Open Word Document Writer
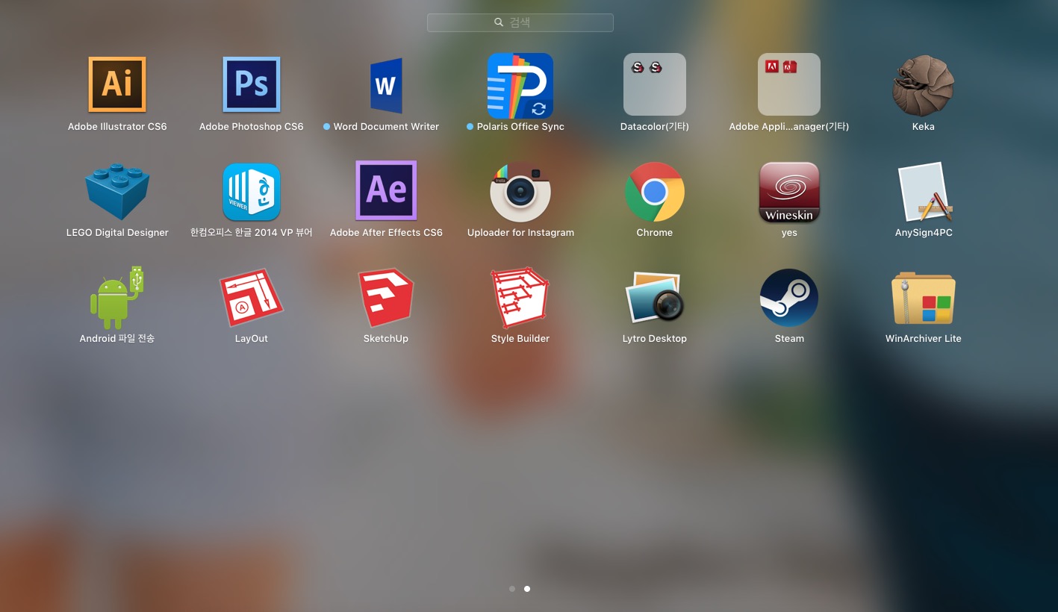1058x612 pixels. click(x=386, y=85)
